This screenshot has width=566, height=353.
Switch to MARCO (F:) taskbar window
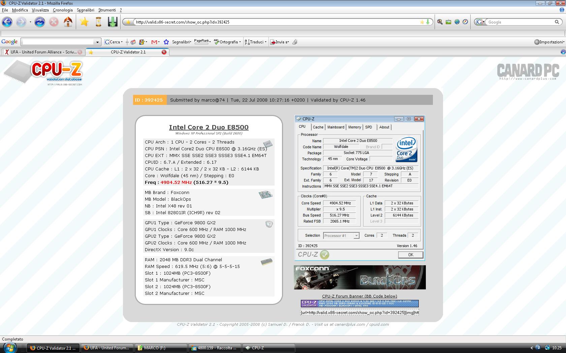pos(161,348)
